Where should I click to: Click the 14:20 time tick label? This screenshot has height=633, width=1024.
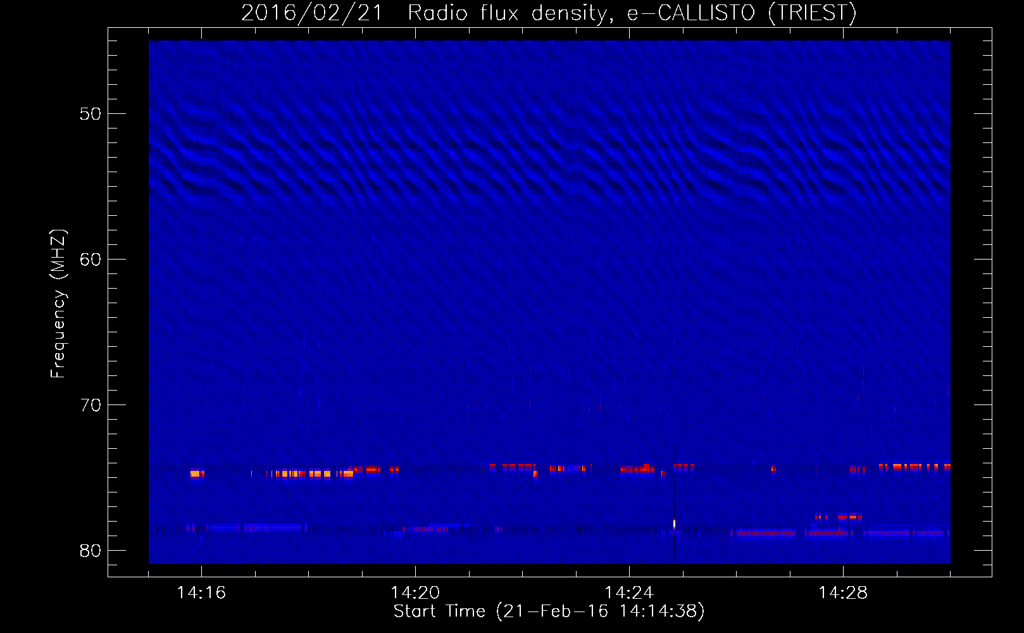[415, 592]
